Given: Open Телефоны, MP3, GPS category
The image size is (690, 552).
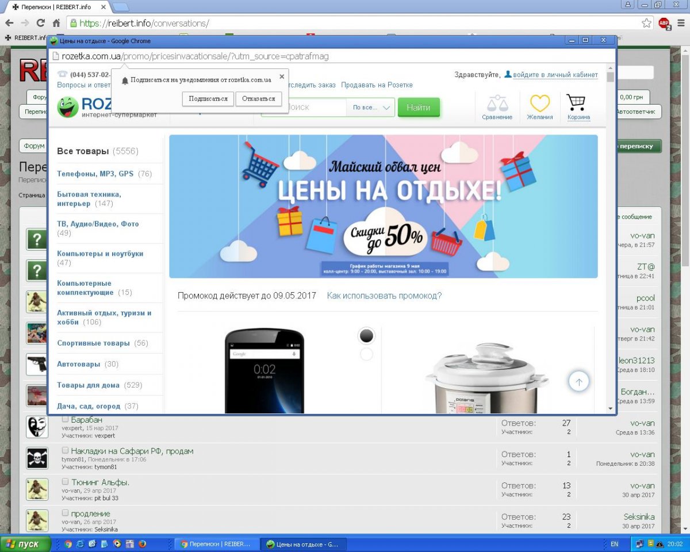Looking at the screenshot, I should click(95, 174).
